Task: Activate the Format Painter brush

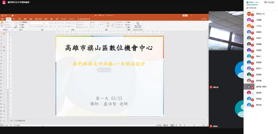Action: 5,27
